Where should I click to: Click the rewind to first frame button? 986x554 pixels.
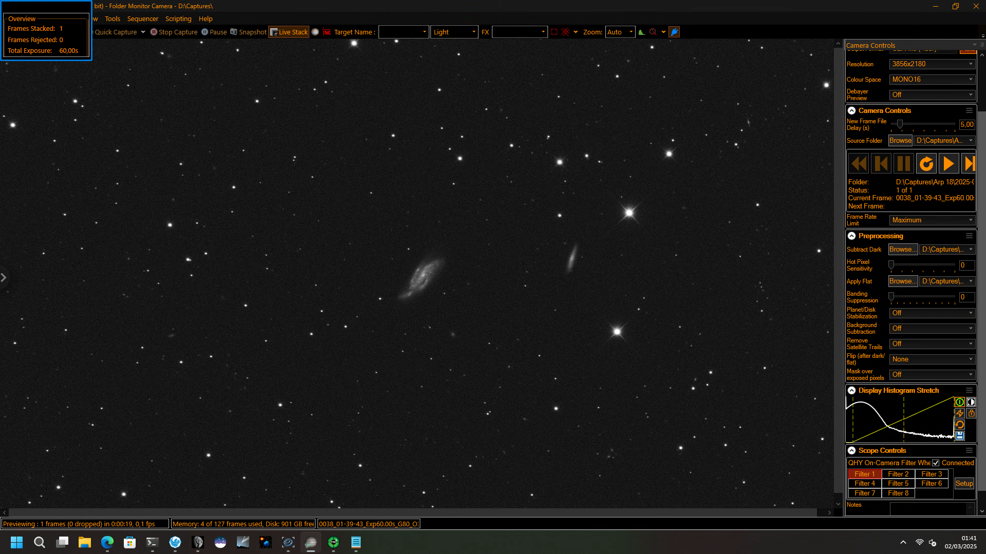pyautogui.click(x=859, y=164)
